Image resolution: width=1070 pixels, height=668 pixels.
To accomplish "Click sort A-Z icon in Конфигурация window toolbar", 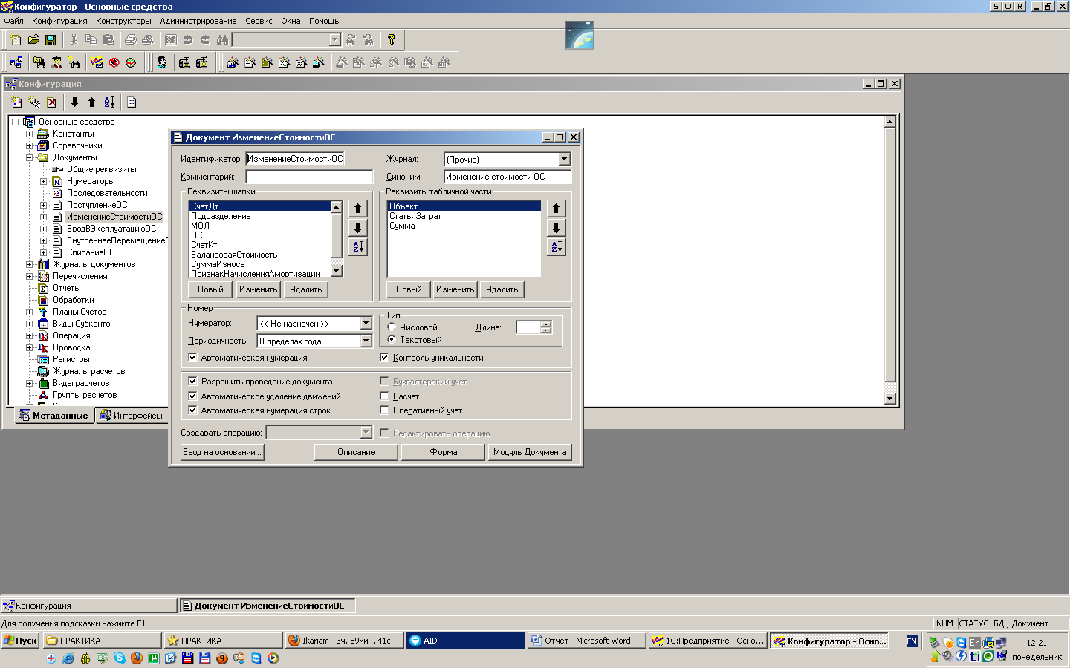I will (109, 102).
